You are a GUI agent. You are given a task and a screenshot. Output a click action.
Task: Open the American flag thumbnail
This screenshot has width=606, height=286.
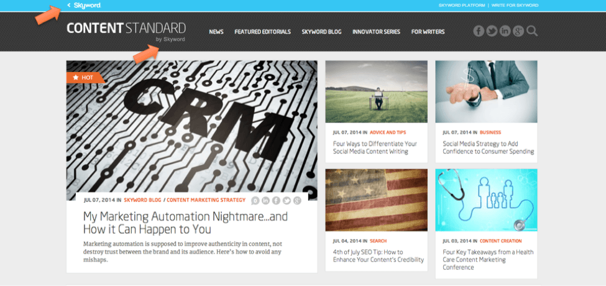[377, 200]
